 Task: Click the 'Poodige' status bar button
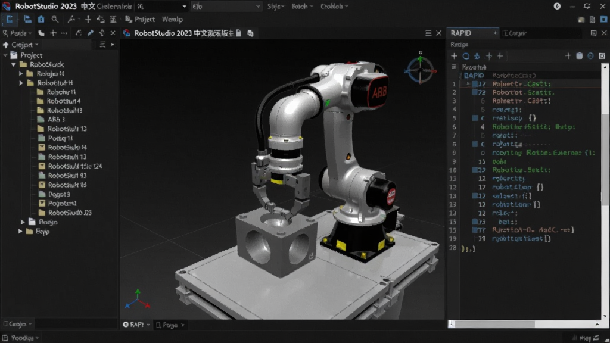coord(21,338)
